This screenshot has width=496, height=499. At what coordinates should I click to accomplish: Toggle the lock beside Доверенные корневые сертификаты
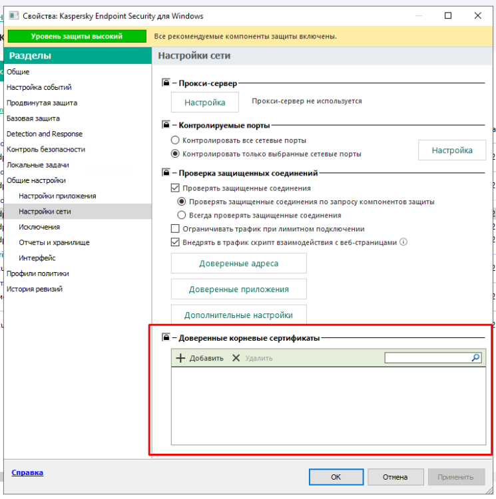coord(166,337)
